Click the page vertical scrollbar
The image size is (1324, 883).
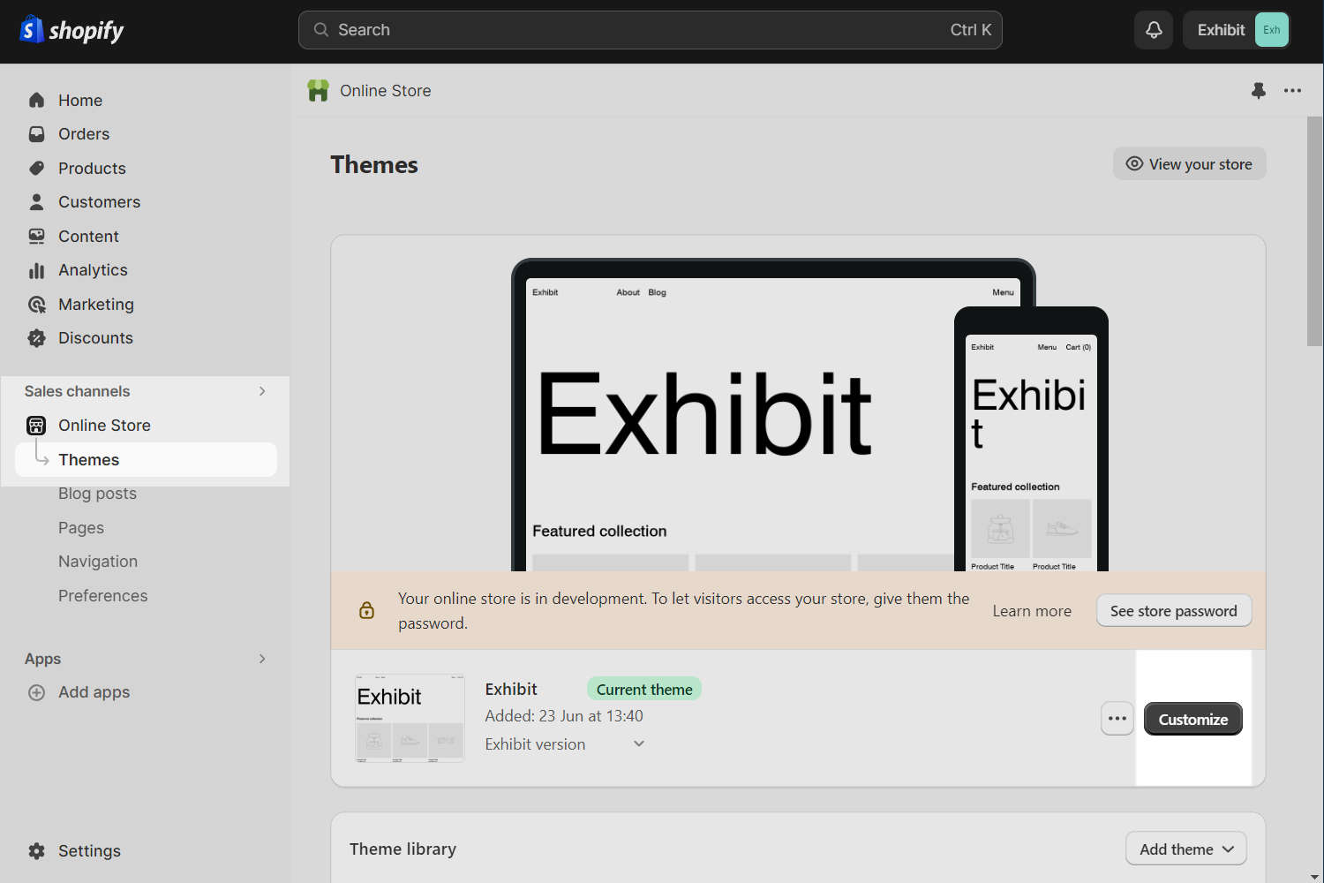tap(1314, 231)
